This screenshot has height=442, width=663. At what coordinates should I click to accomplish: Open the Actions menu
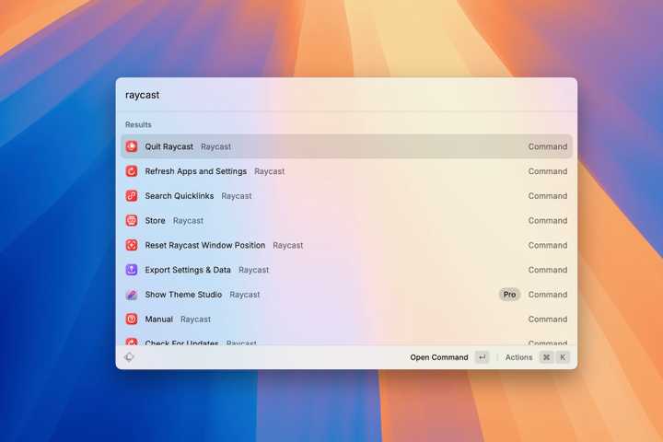point(518,357)
